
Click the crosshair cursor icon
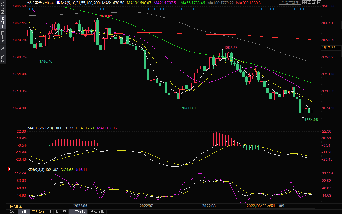(304, 3)
